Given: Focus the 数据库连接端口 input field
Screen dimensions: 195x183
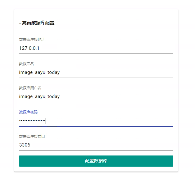Looking at the screenshot, I should (96, 145).
